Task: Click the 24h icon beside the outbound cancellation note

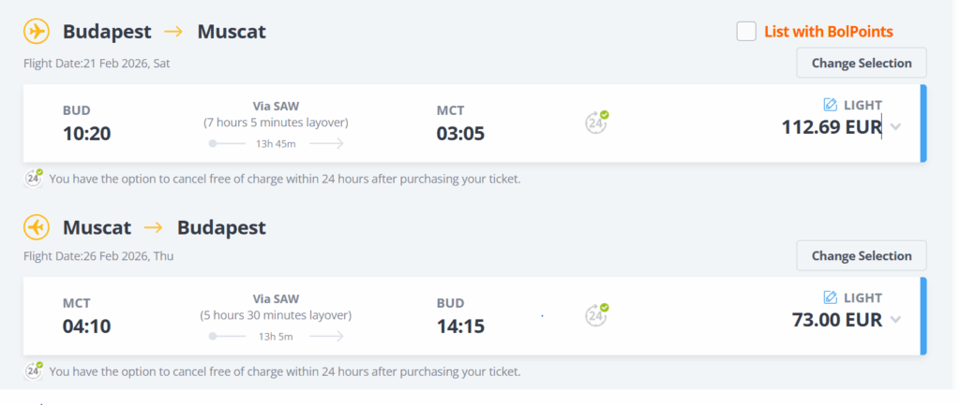Action: (x=34, y=178)
